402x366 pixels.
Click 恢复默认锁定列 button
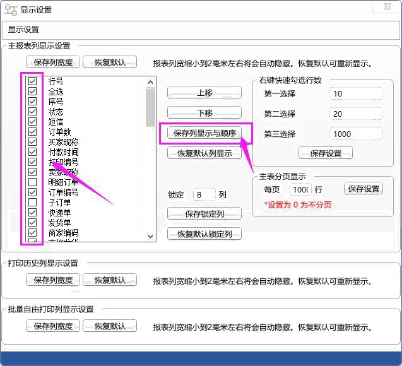(205, 234)
